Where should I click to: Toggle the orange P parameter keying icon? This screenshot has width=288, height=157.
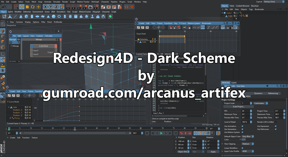[208, 133]
